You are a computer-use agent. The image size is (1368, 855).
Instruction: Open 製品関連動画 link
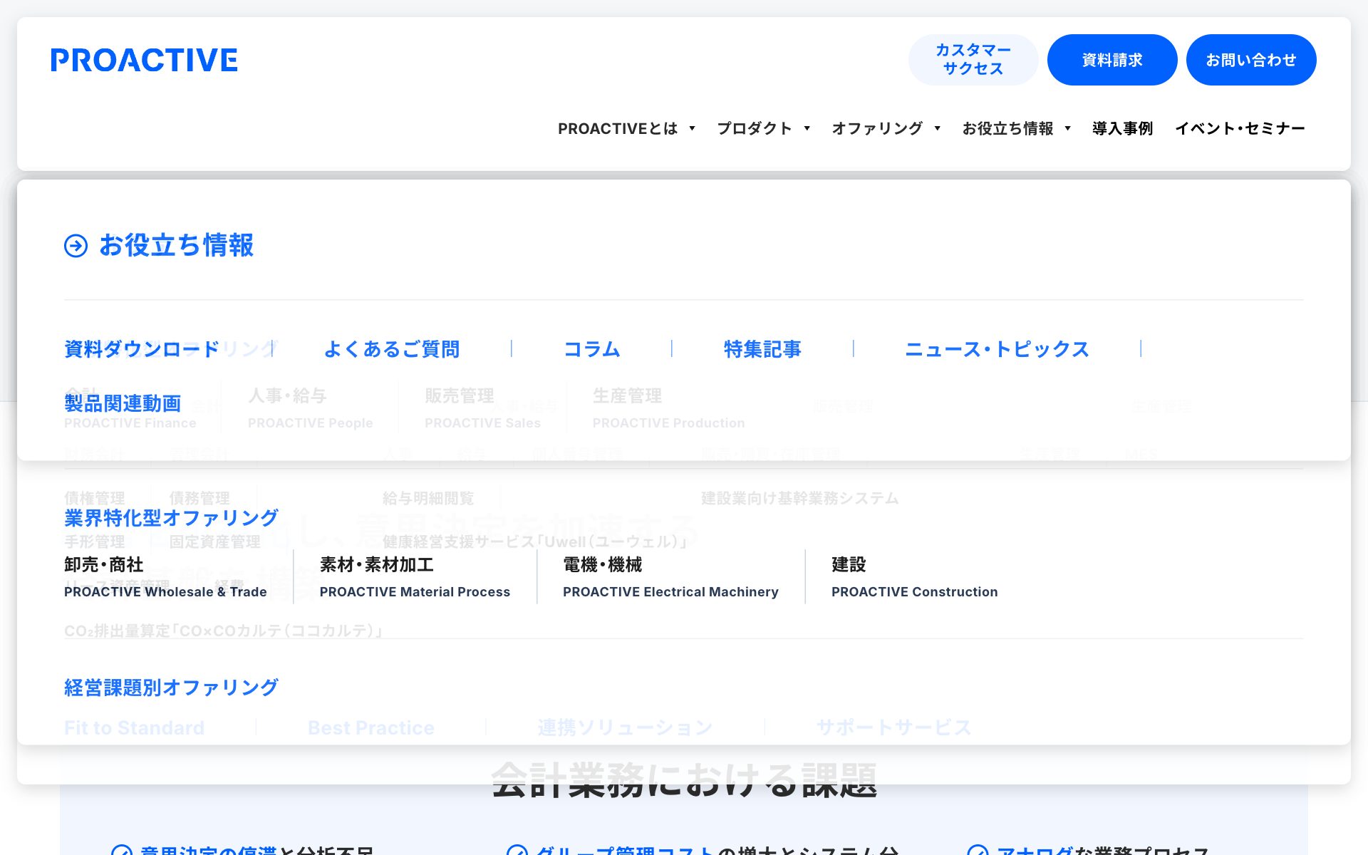point(123,403)
